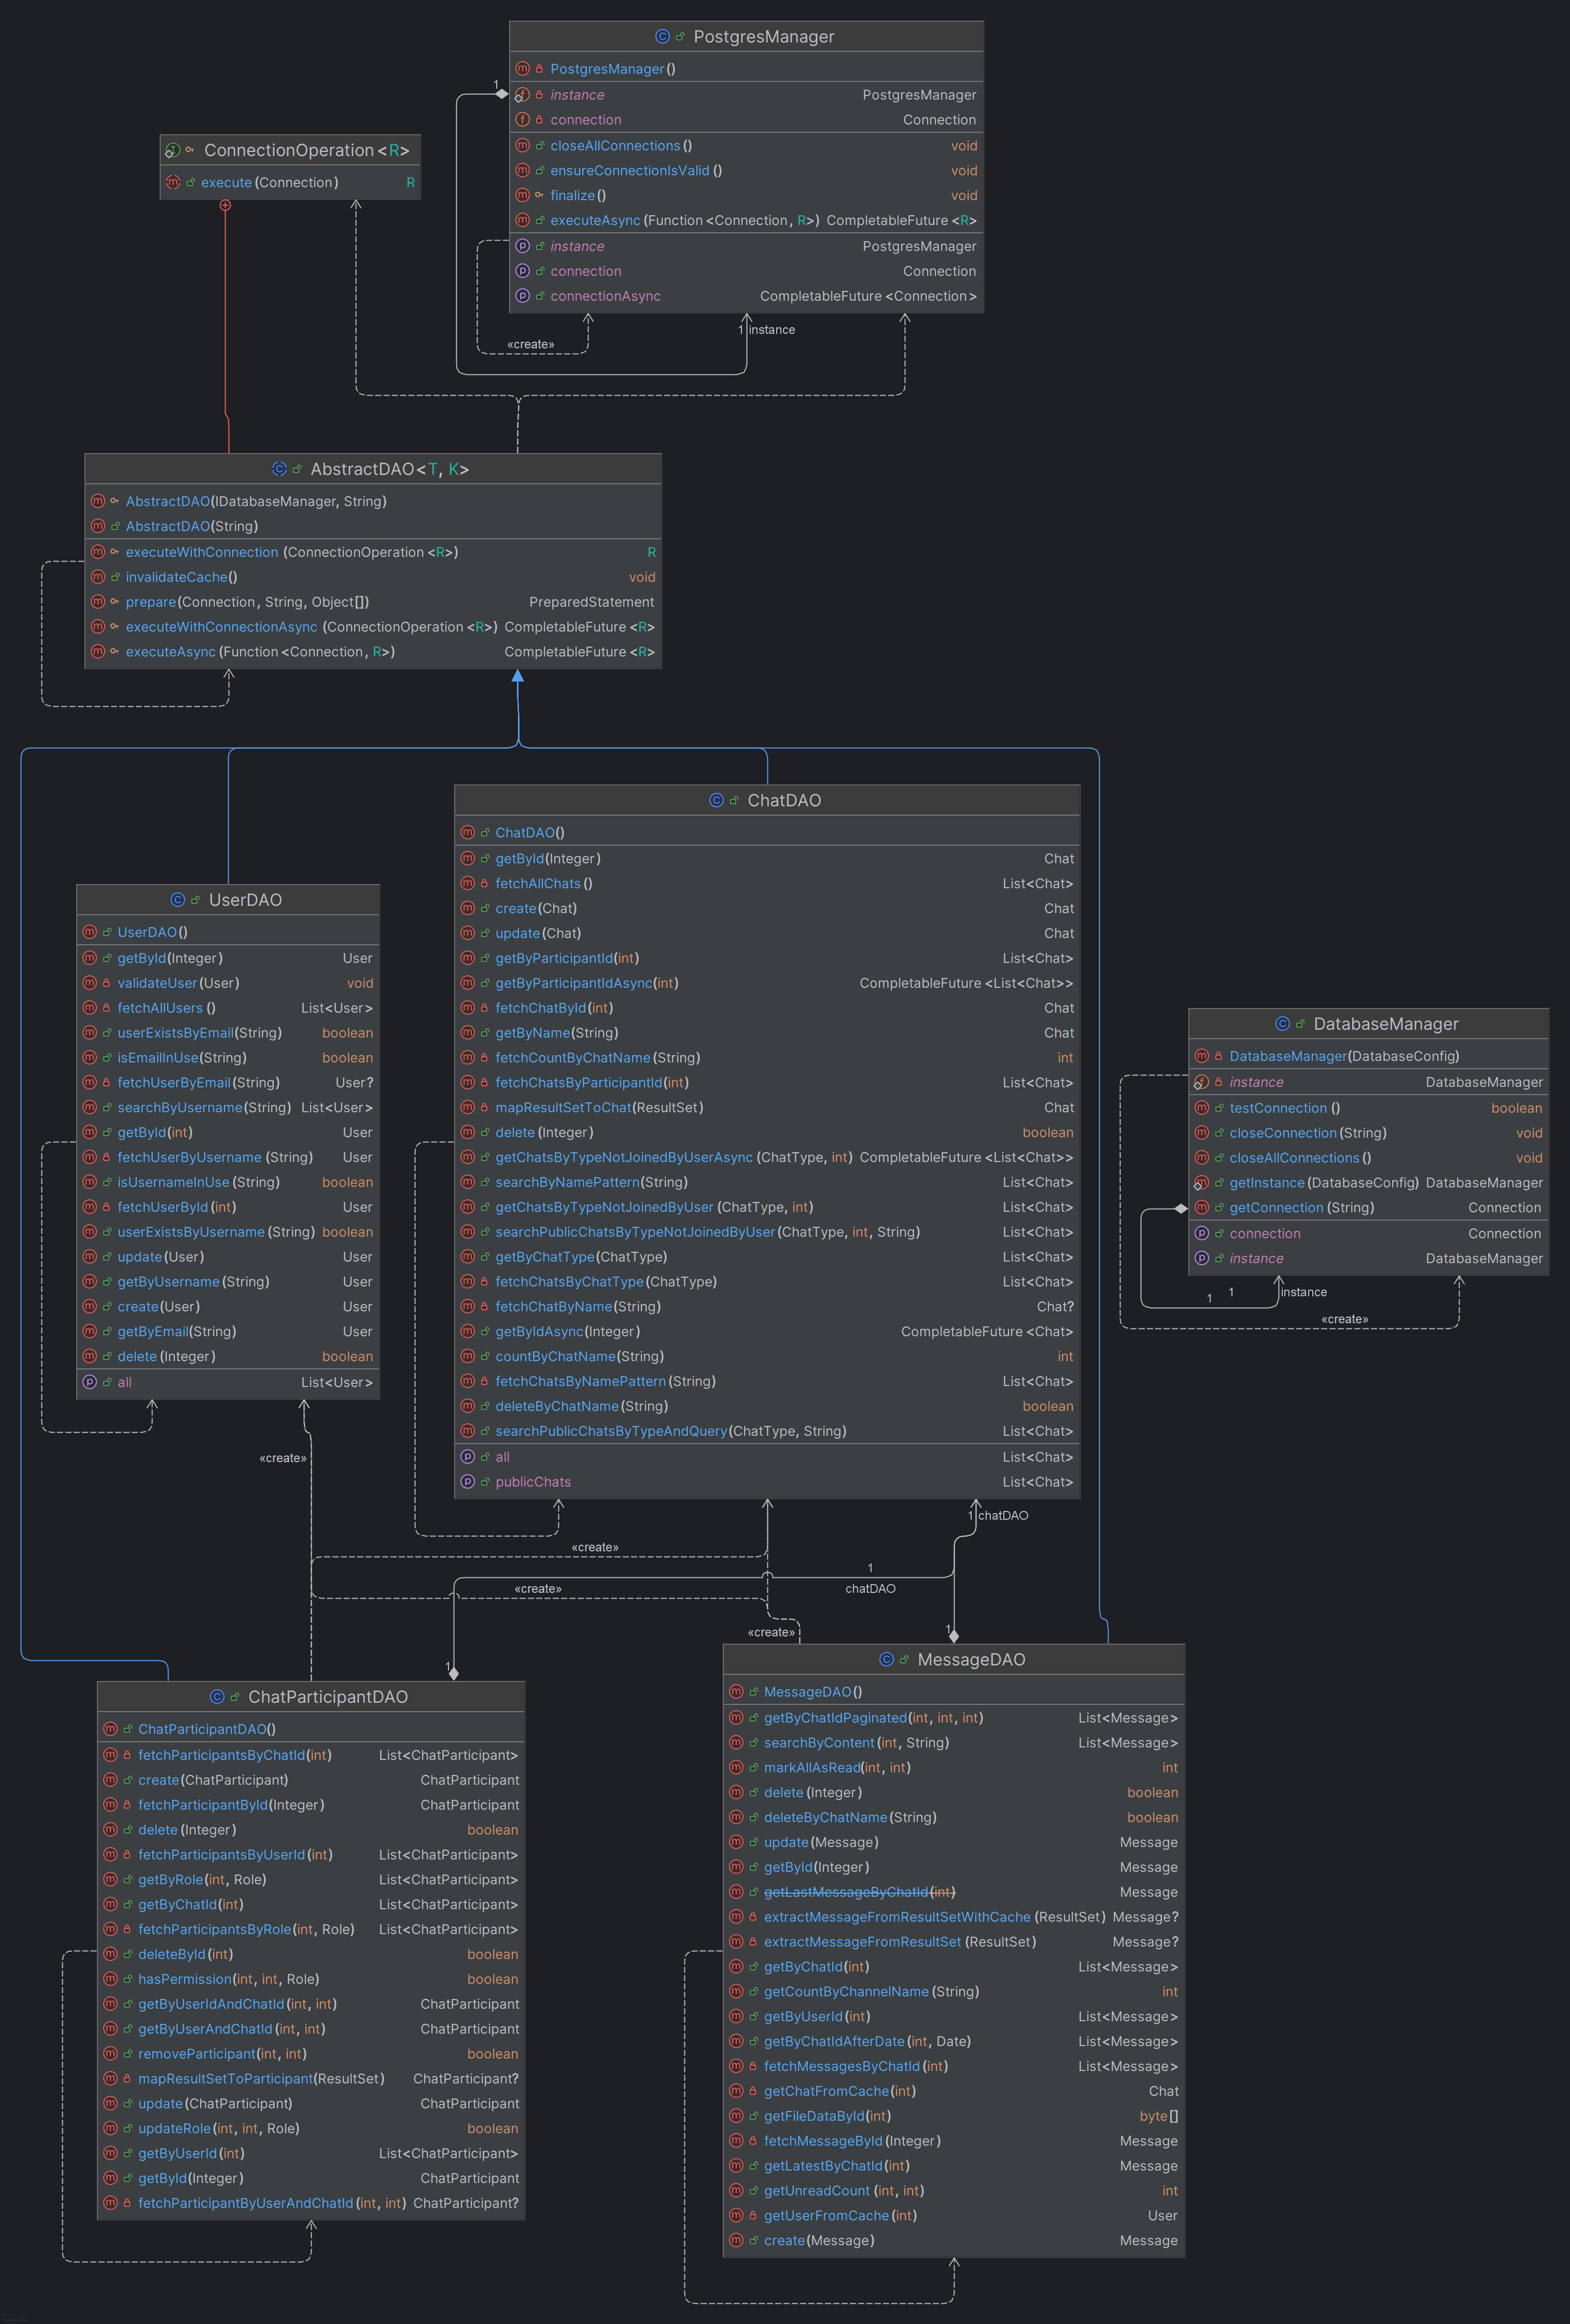The image size is (1570, 2324).
Task: Select the executeAsync method in PostgresManager
Action: [595, 221]
